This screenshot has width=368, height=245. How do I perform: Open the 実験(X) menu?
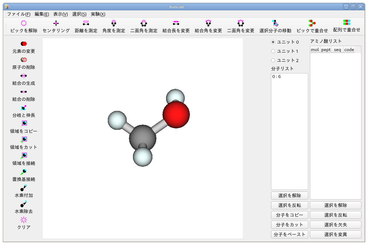(x=98, y=14)
